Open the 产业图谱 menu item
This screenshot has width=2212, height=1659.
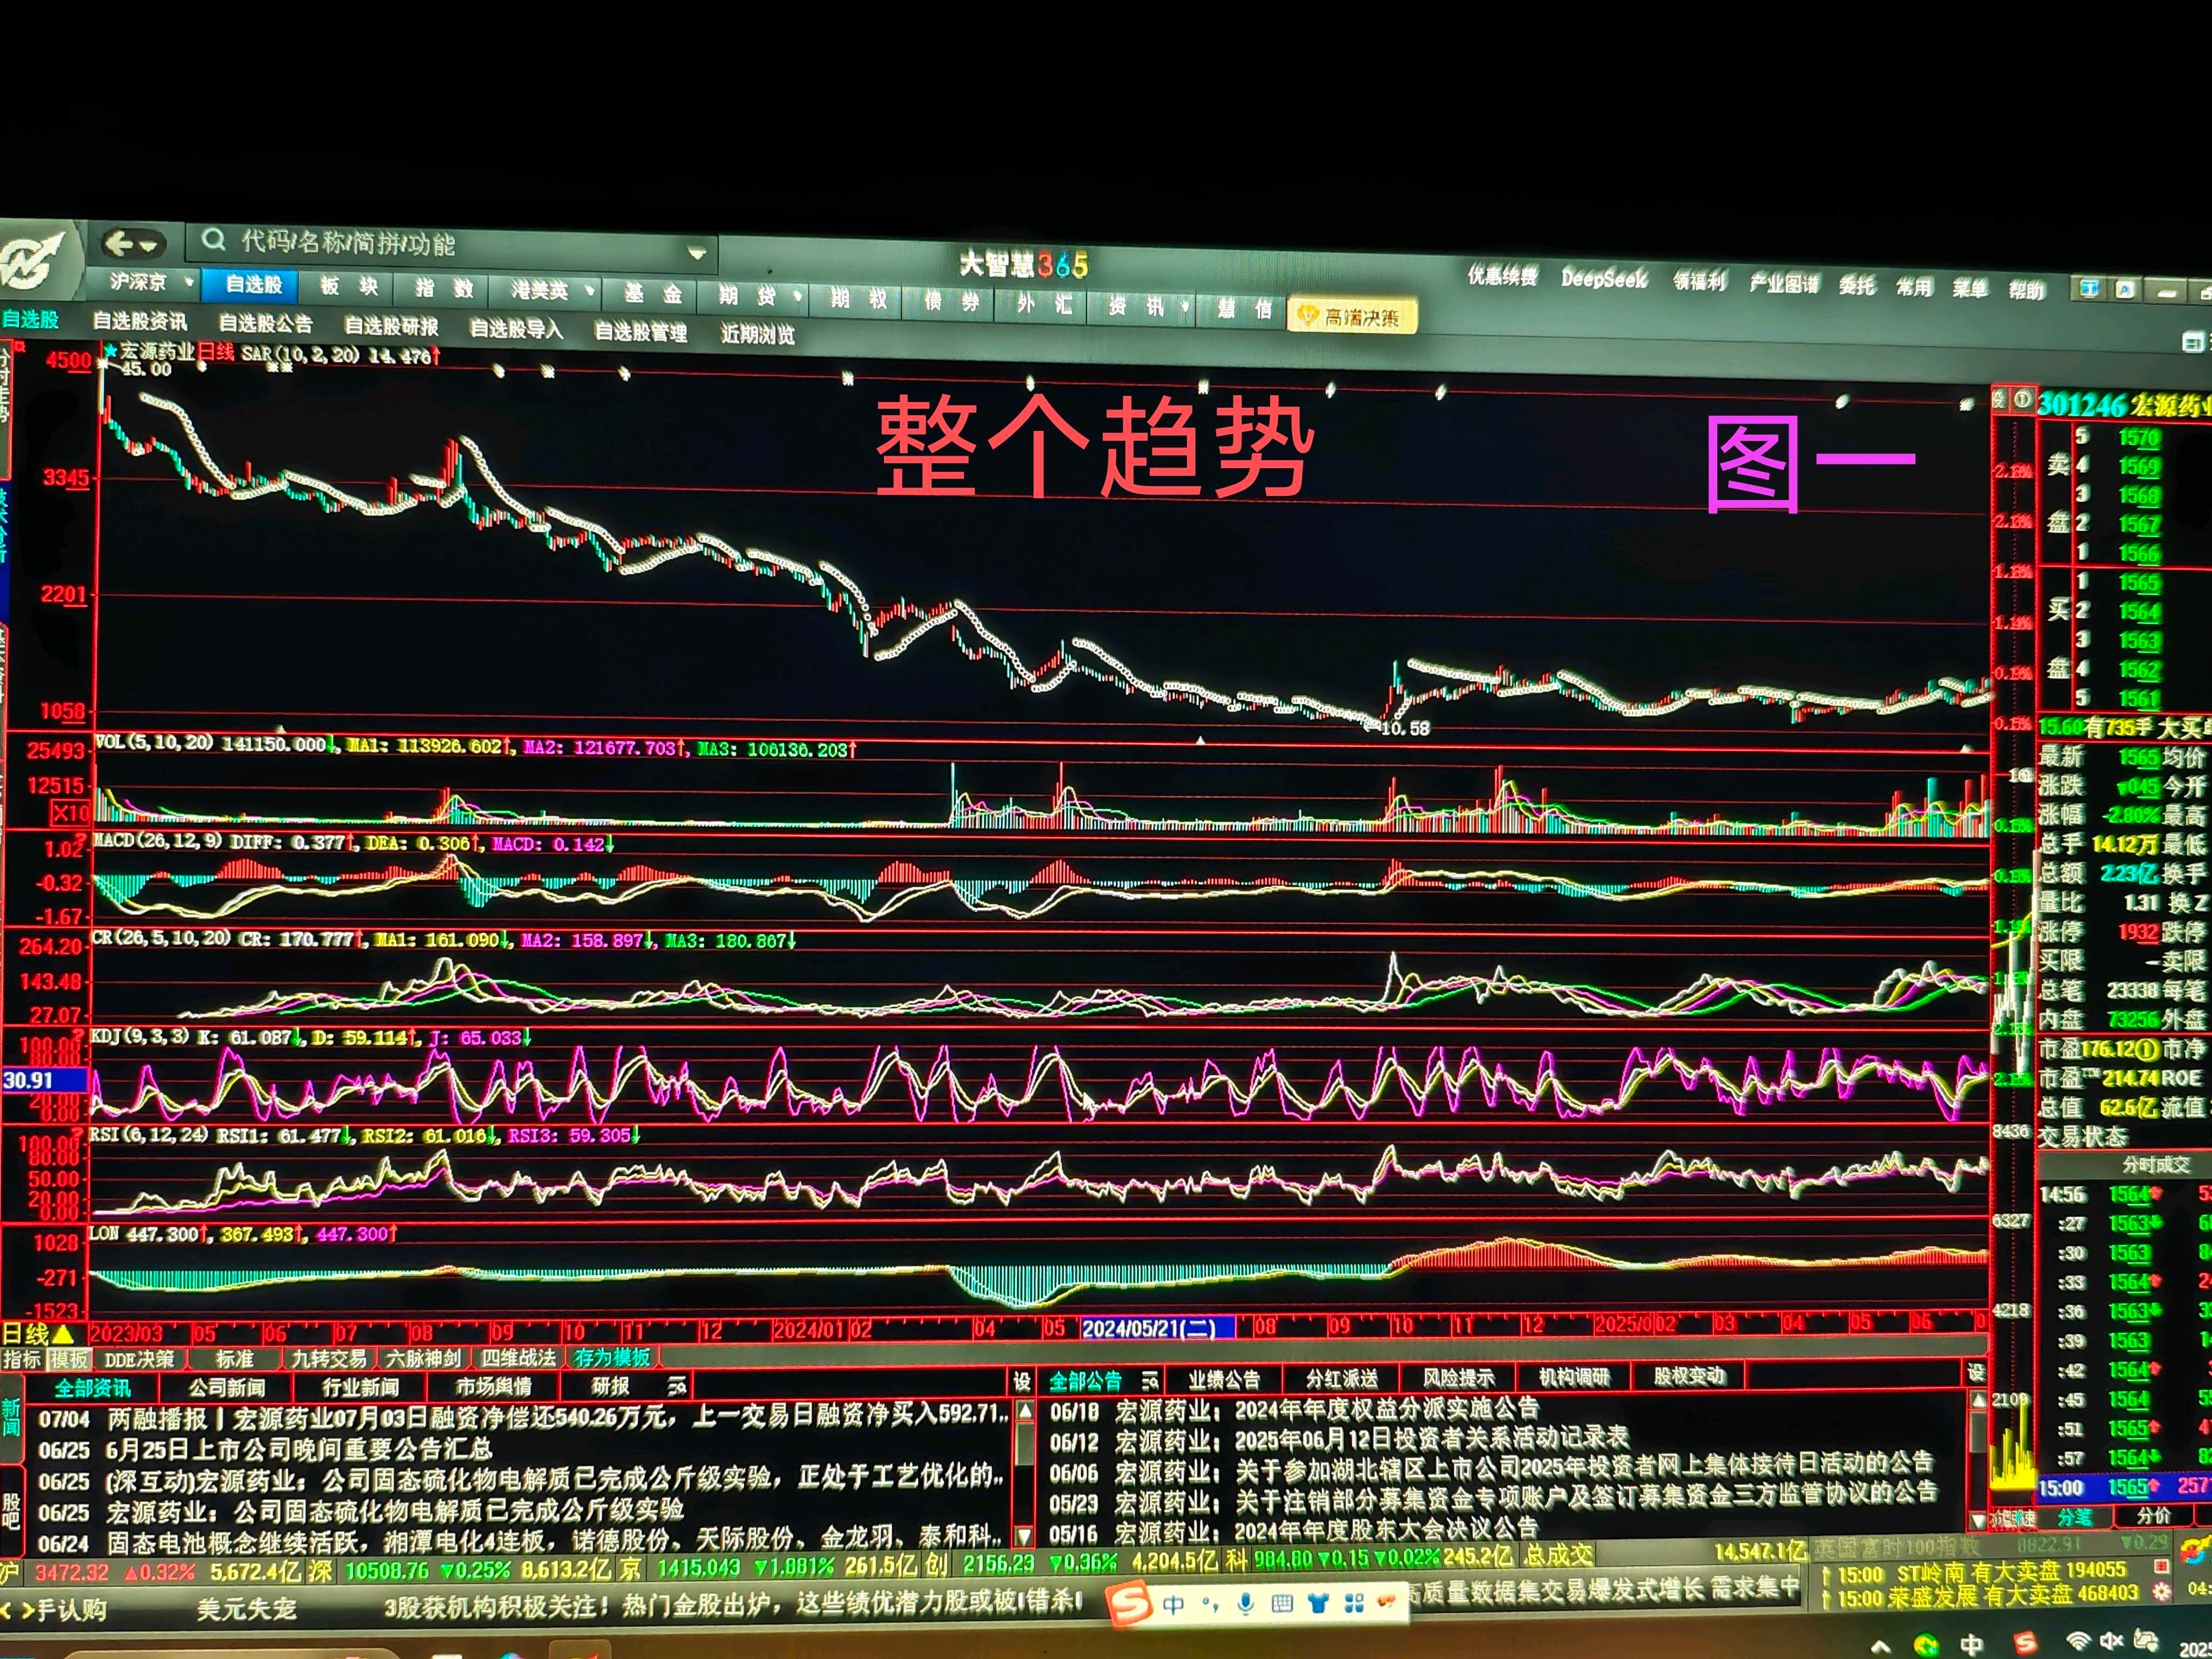1784,284
